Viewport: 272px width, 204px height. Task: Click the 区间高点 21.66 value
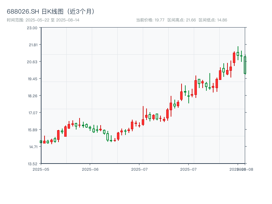[x=182, y=20]
